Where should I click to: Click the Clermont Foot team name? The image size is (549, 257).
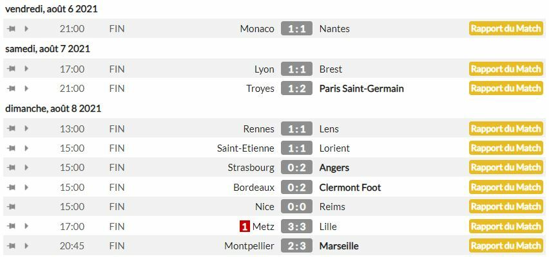click(350, 188)
